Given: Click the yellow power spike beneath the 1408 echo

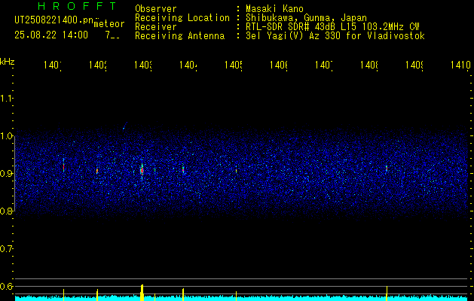Looking at the screenshot, I should point(387,293).
